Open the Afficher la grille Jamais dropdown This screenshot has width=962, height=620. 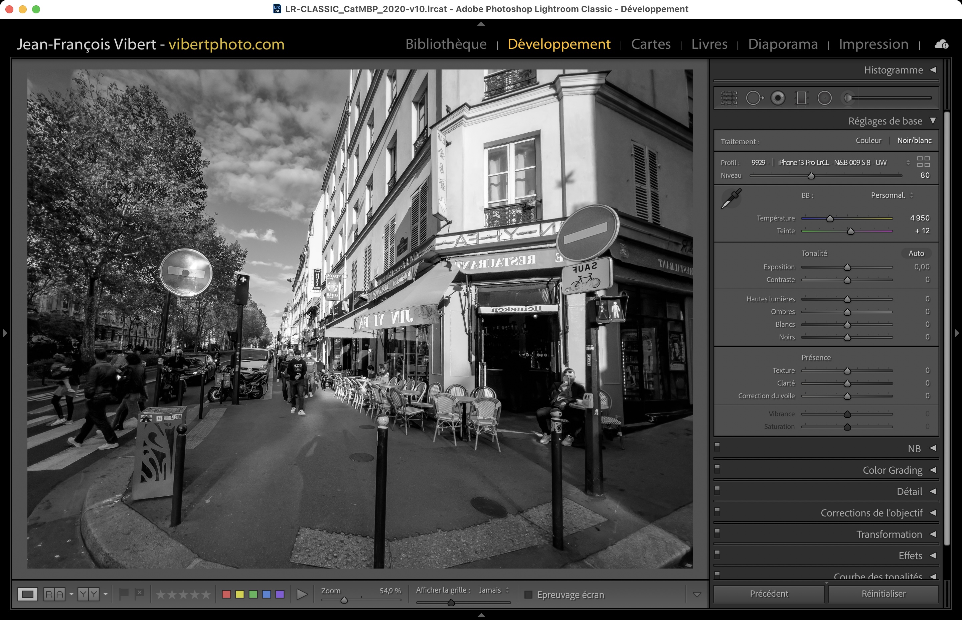point(494,590)
